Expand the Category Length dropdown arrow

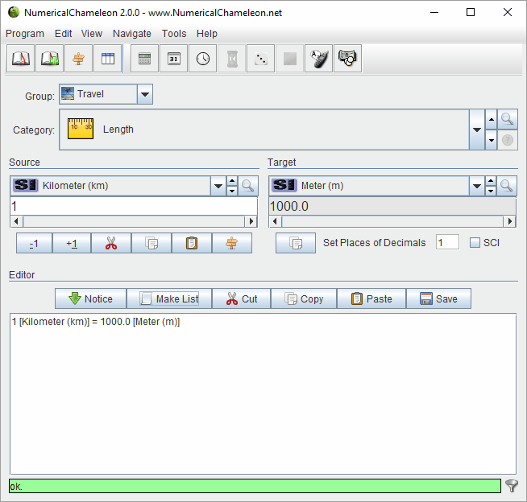click(x=476, y=130)
